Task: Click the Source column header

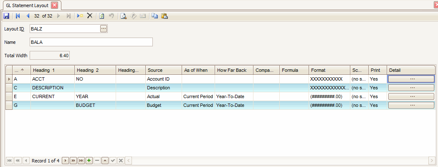Action: 163,70
